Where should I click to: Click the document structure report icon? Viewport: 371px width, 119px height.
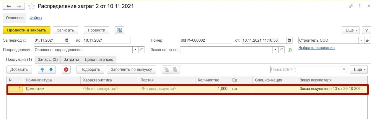(120, 30)
